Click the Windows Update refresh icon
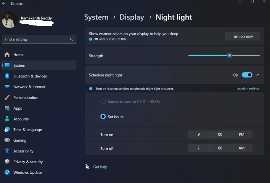Screen dimensions: 270x183 click(x=7, y=172)
